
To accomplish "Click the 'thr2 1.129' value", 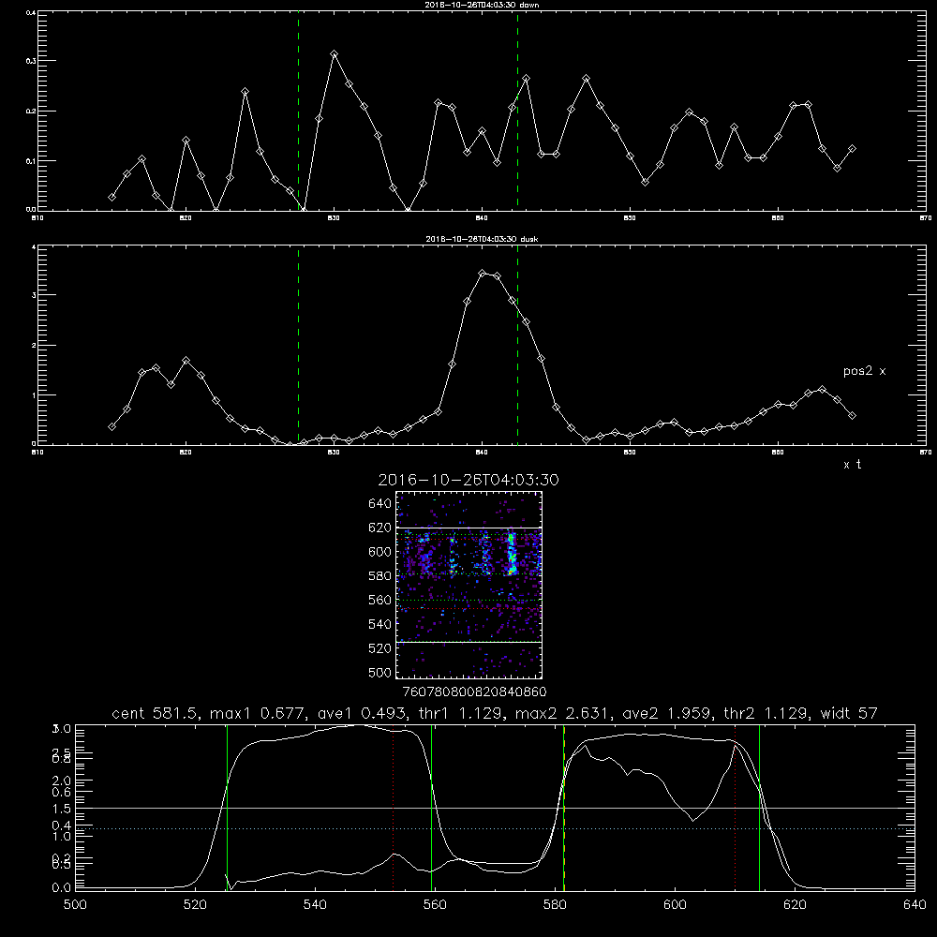I will (x=766, y=713).
